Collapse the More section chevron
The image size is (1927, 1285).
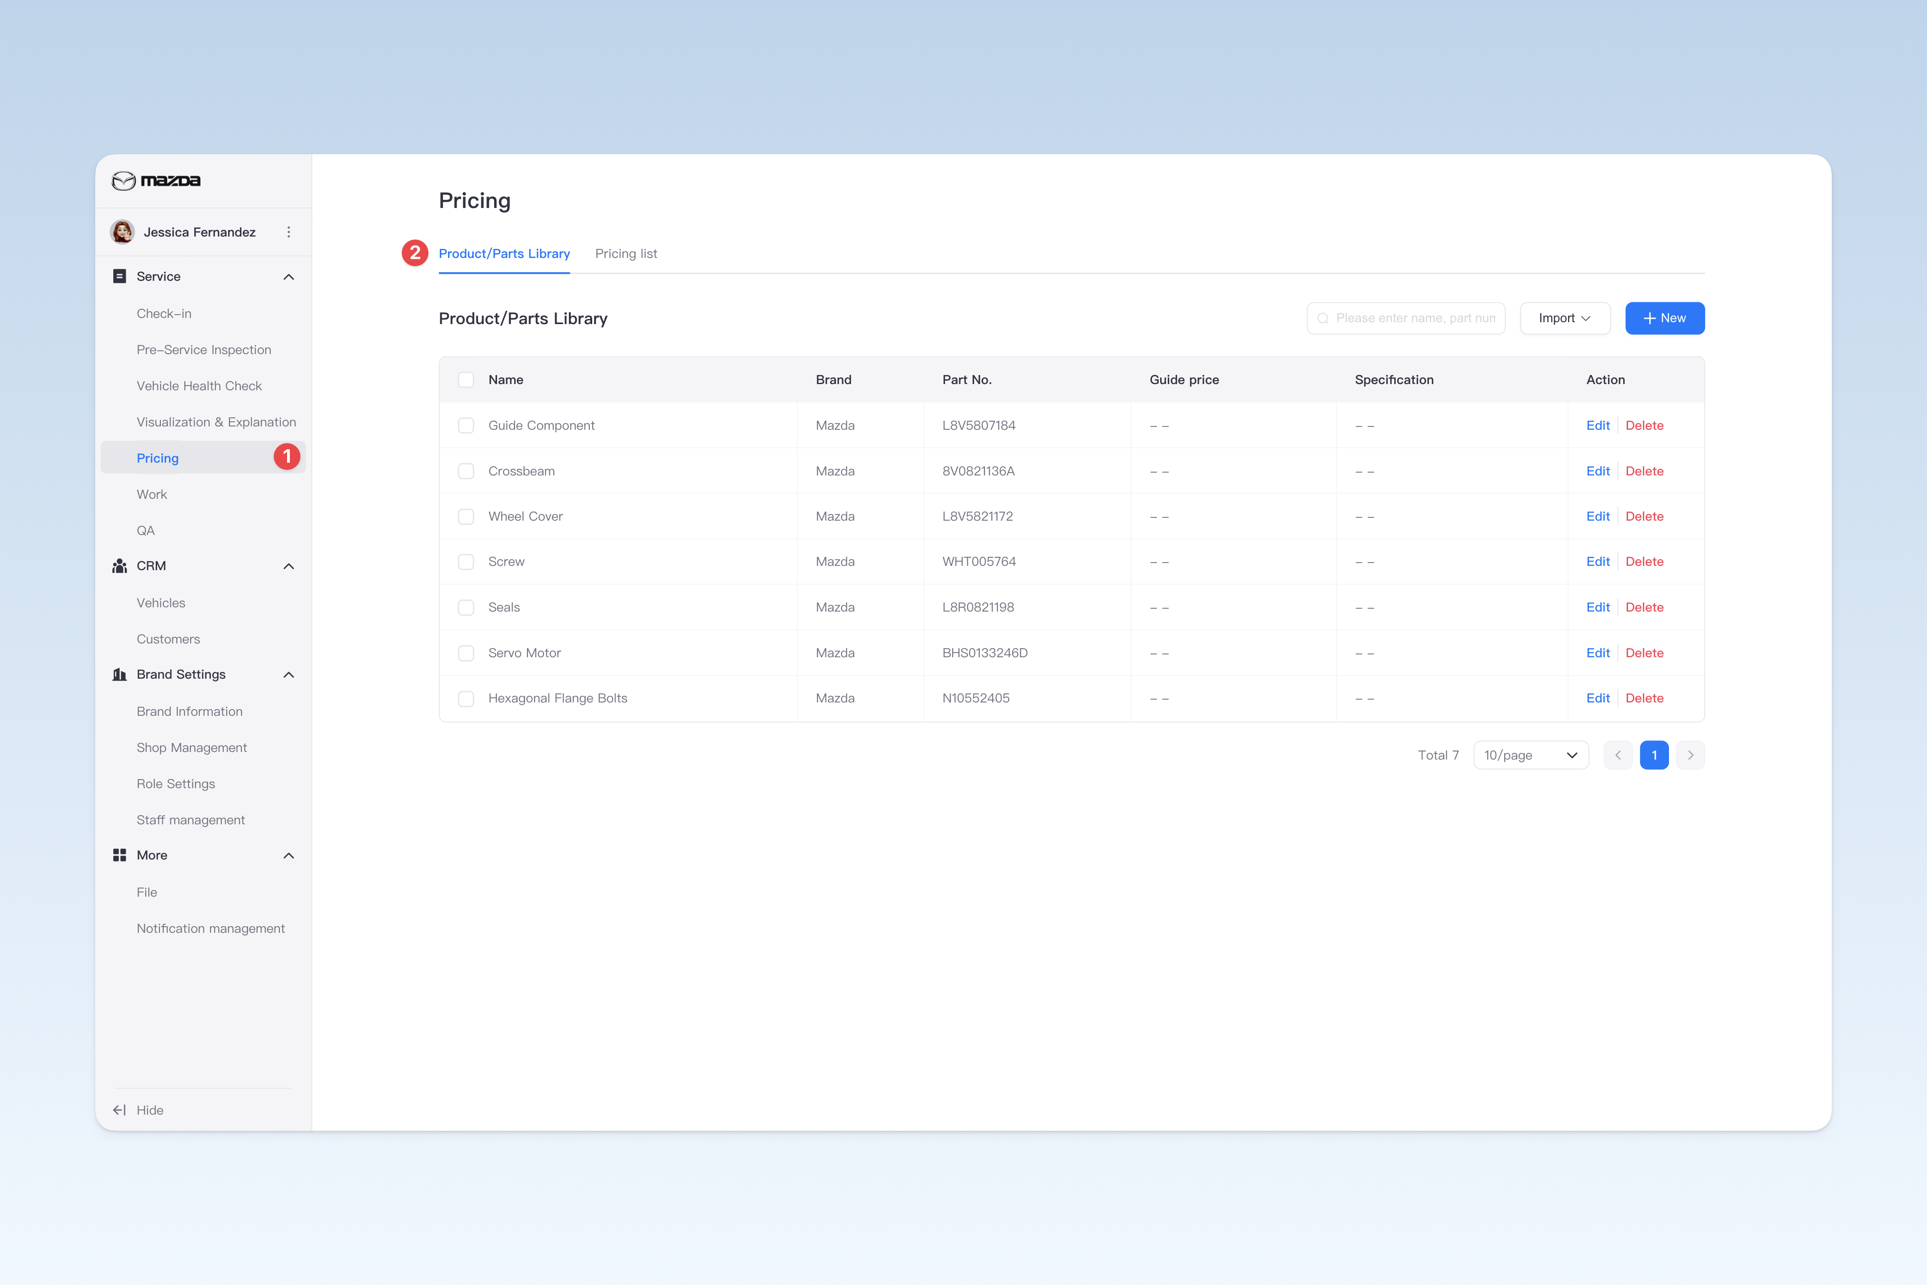pyautogui.click(x=288, y=856)
